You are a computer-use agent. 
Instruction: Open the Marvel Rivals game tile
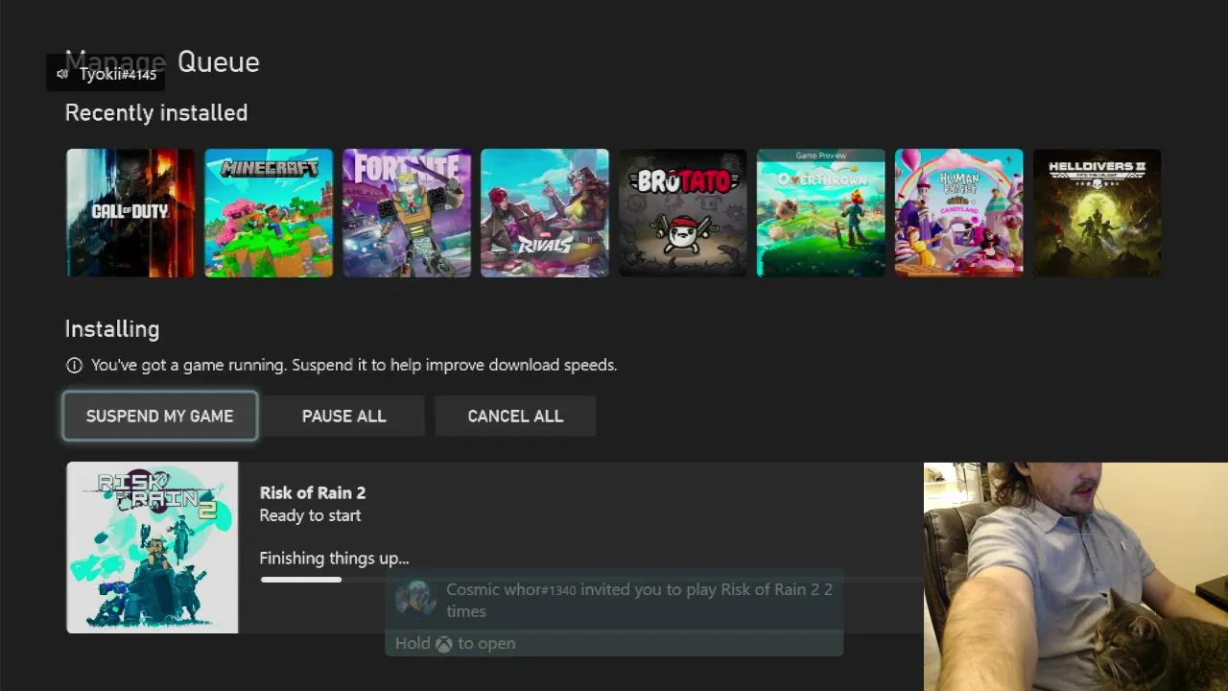545,213
